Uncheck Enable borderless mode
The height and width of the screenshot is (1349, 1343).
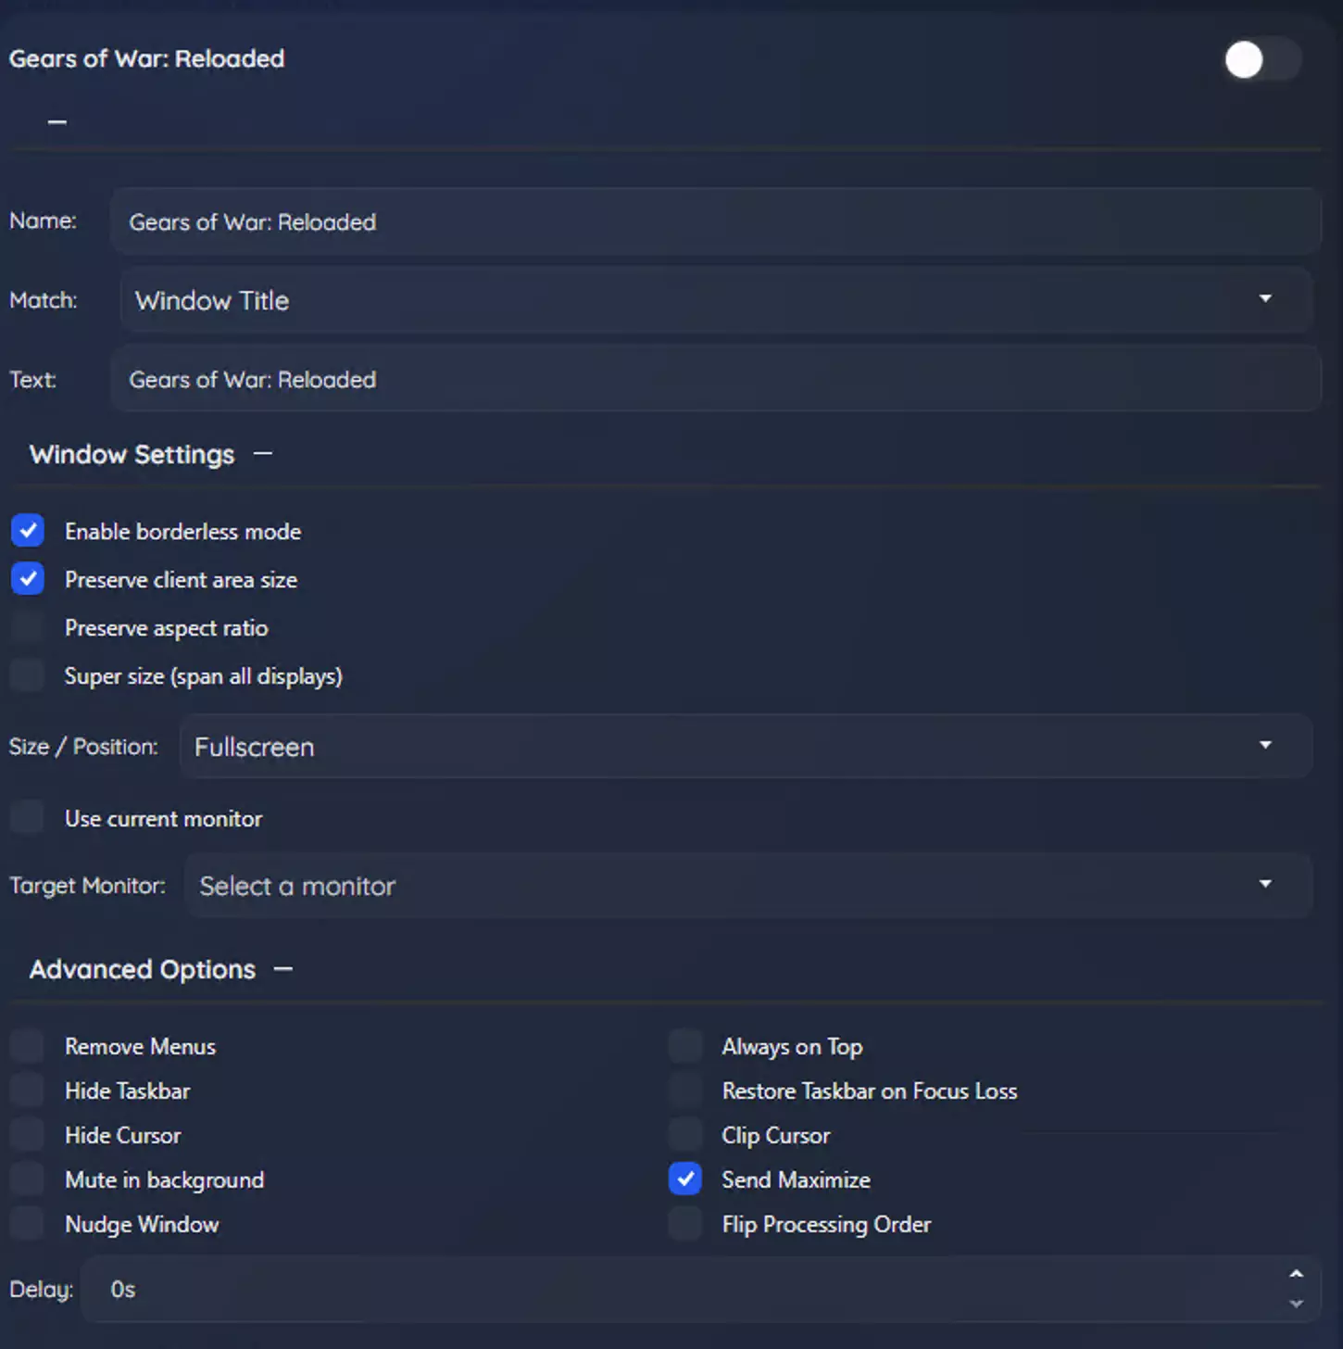click(x=28, y=531)
